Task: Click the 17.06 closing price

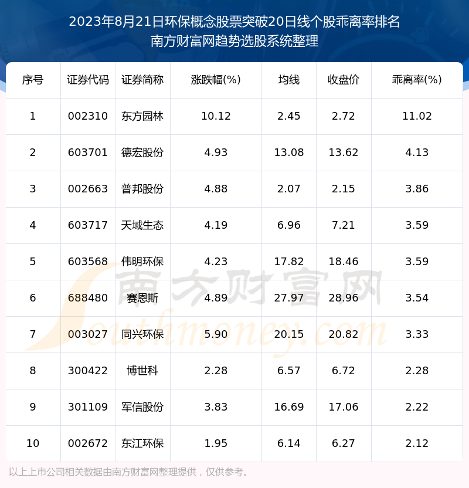Action: (x=344, y=408)
